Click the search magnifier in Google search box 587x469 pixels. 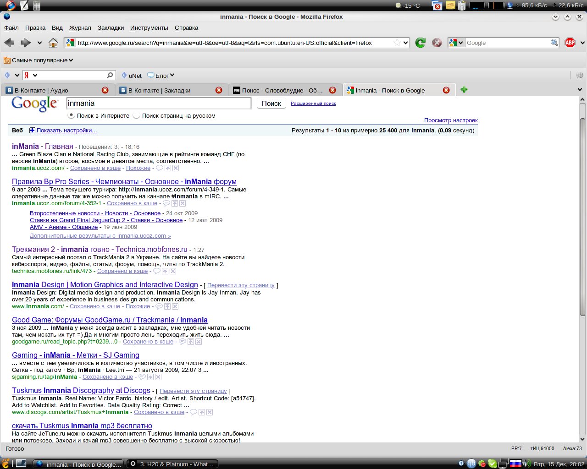pos(554,43)
